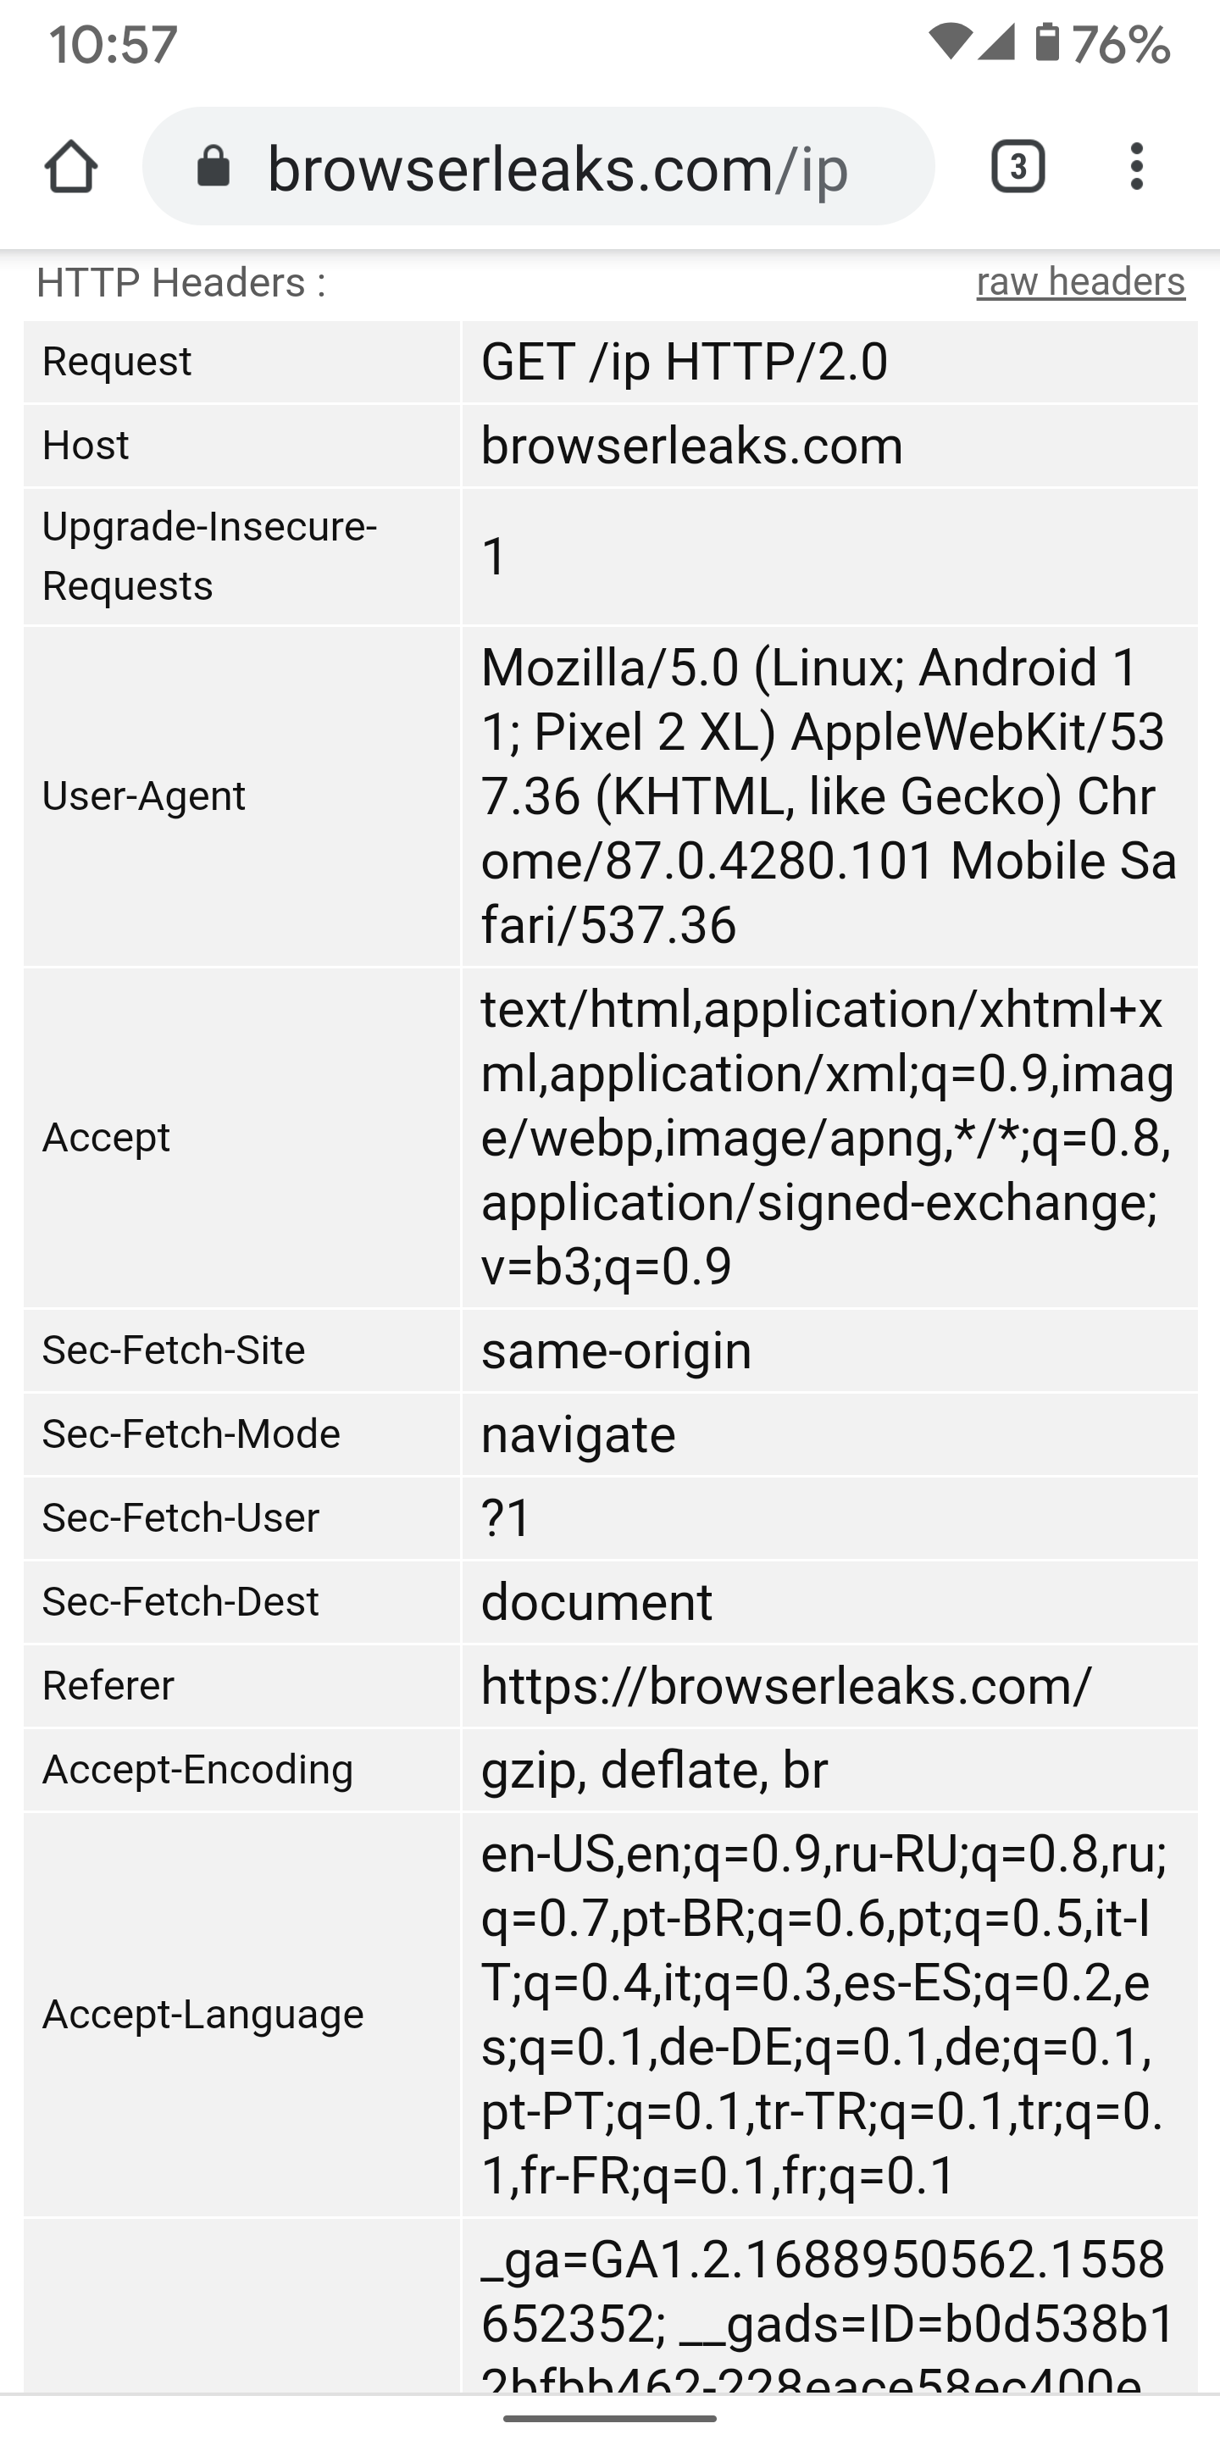Open the Chrome three-dot menu
Image resolution: width=1220 pixels, height=2440 pixels.
pyautogui.click(x=1137, y=167)
